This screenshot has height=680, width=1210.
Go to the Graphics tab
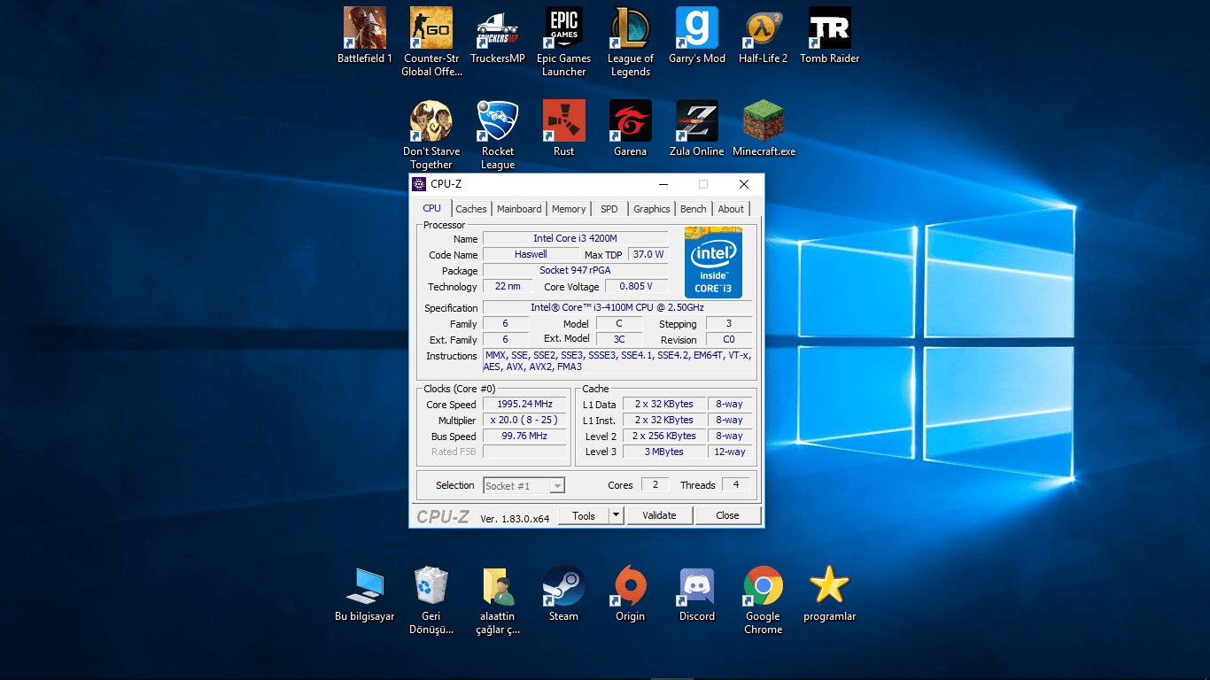tap(651, 209)
